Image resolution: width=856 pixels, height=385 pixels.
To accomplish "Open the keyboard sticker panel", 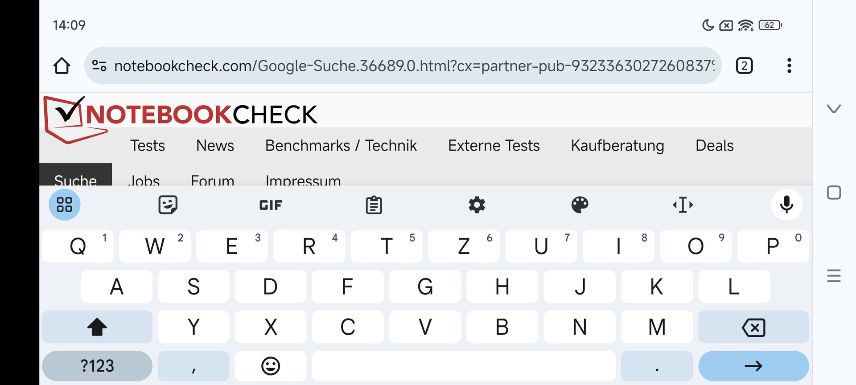I will 168,205.
